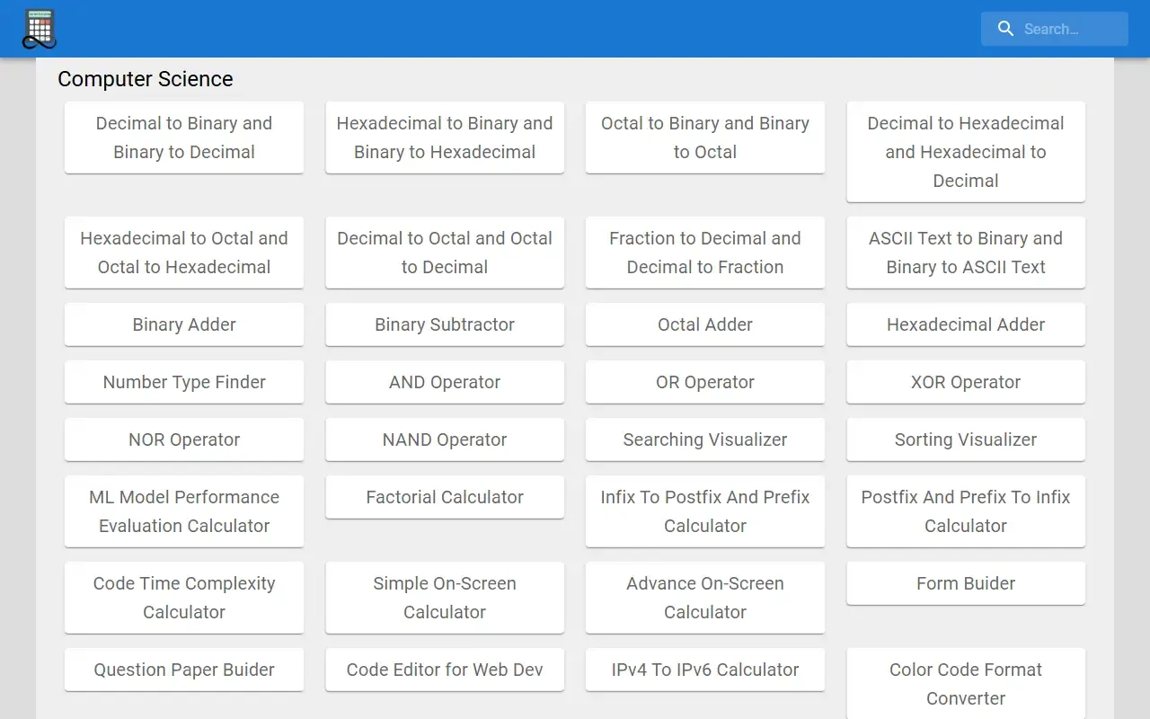
Task: Open Fraction to Decimal converter
Action: tap(705, 253)
